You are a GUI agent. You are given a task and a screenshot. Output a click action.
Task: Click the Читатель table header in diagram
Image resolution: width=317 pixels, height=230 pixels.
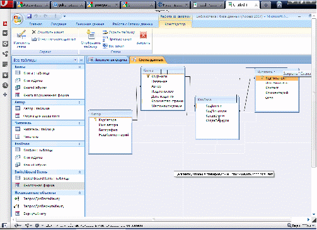(277, 72)
